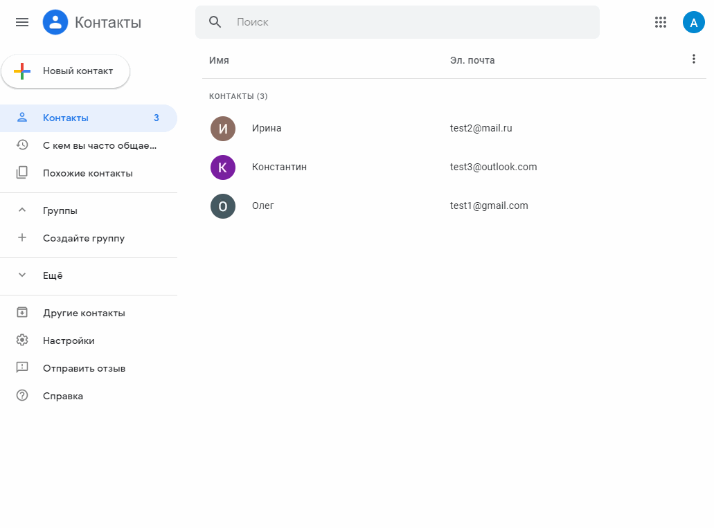Click the help question mark icon
The height and width of the screenshot is (528, 714).
(22, 396)
